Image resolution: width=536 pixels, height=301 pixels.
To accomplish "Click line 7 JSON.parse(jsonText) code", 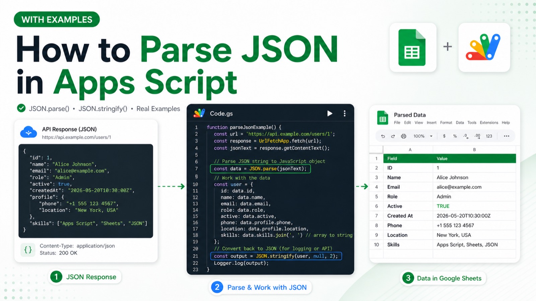I will coord(260,169).
